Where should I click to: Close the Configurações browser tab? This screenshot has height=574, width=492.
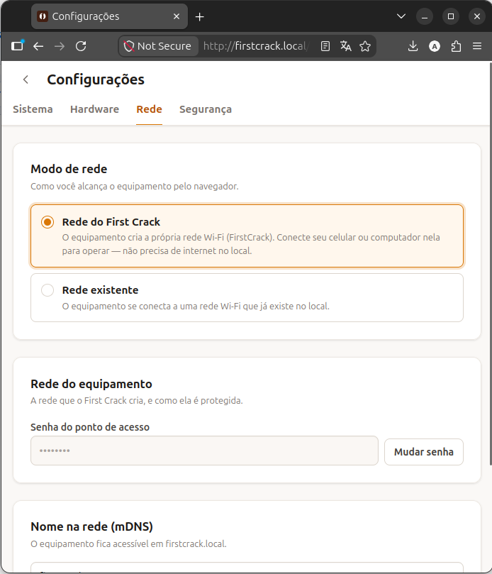tap(177, 16)
